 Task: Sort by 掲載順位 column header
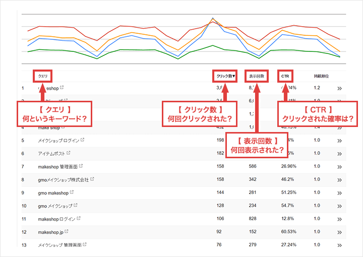coord(321,76)
